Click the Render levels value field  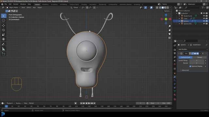point(197,63)
